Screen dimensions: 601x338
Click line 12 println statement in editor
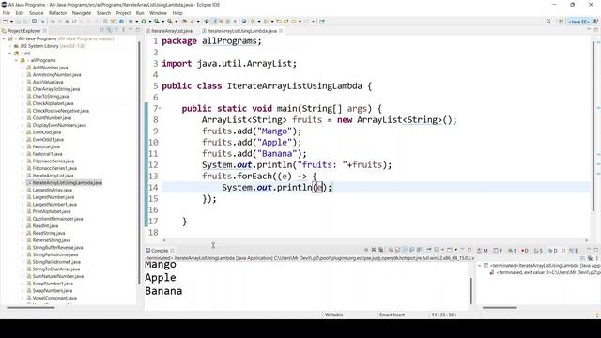pyautogui.click(x=297, y=165)
